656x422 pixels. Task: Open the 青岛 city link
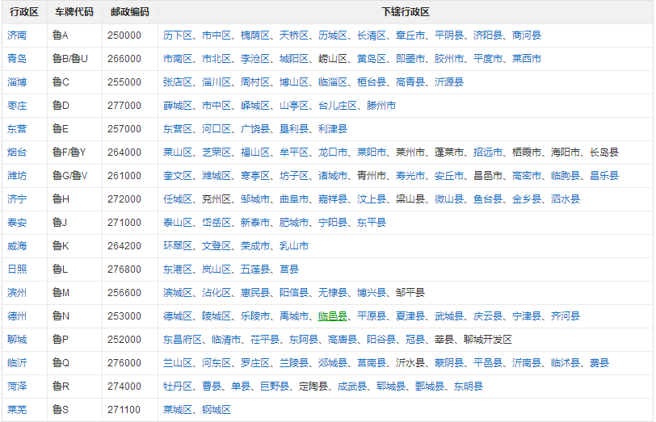(17, 59)
